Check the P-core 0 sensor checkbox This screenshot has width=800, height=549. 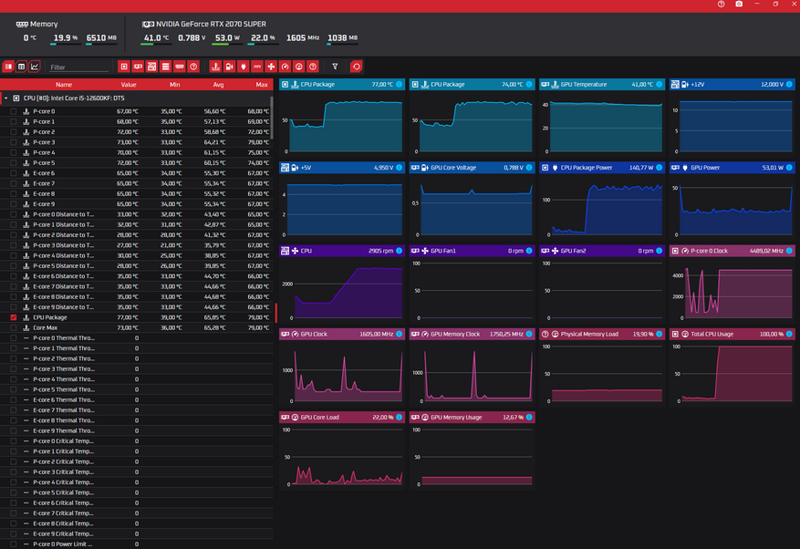14,111
